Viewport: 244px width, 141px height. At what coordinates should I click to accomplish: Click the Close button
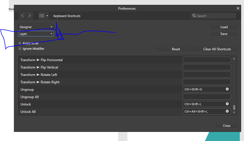point(227,126)
